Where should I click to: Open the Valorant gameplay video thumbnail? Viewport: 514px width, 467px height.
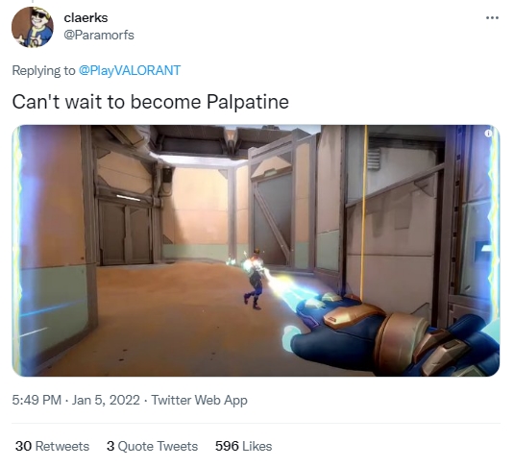tap(256, 250)
